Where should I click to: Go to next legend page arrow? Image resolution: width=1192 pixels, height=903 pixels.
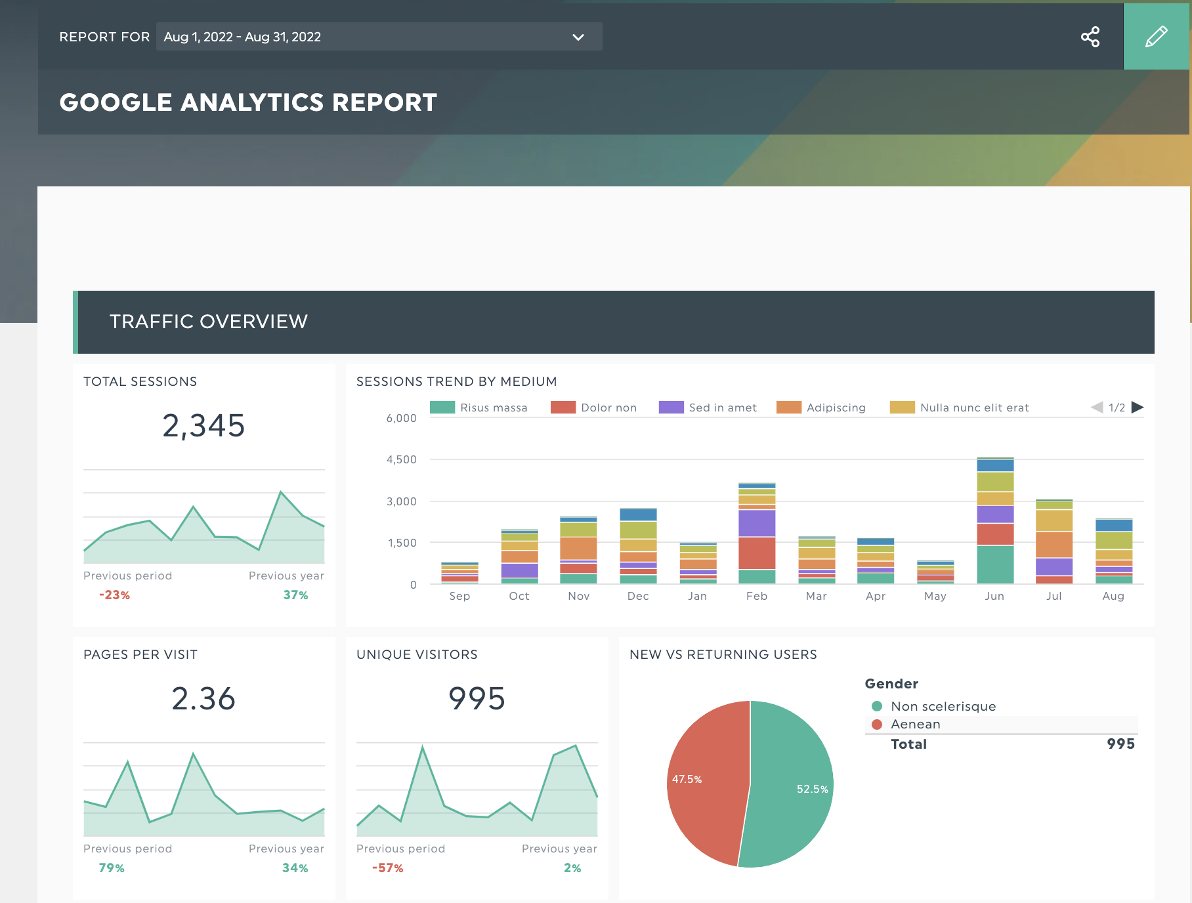coord(1138,408)
